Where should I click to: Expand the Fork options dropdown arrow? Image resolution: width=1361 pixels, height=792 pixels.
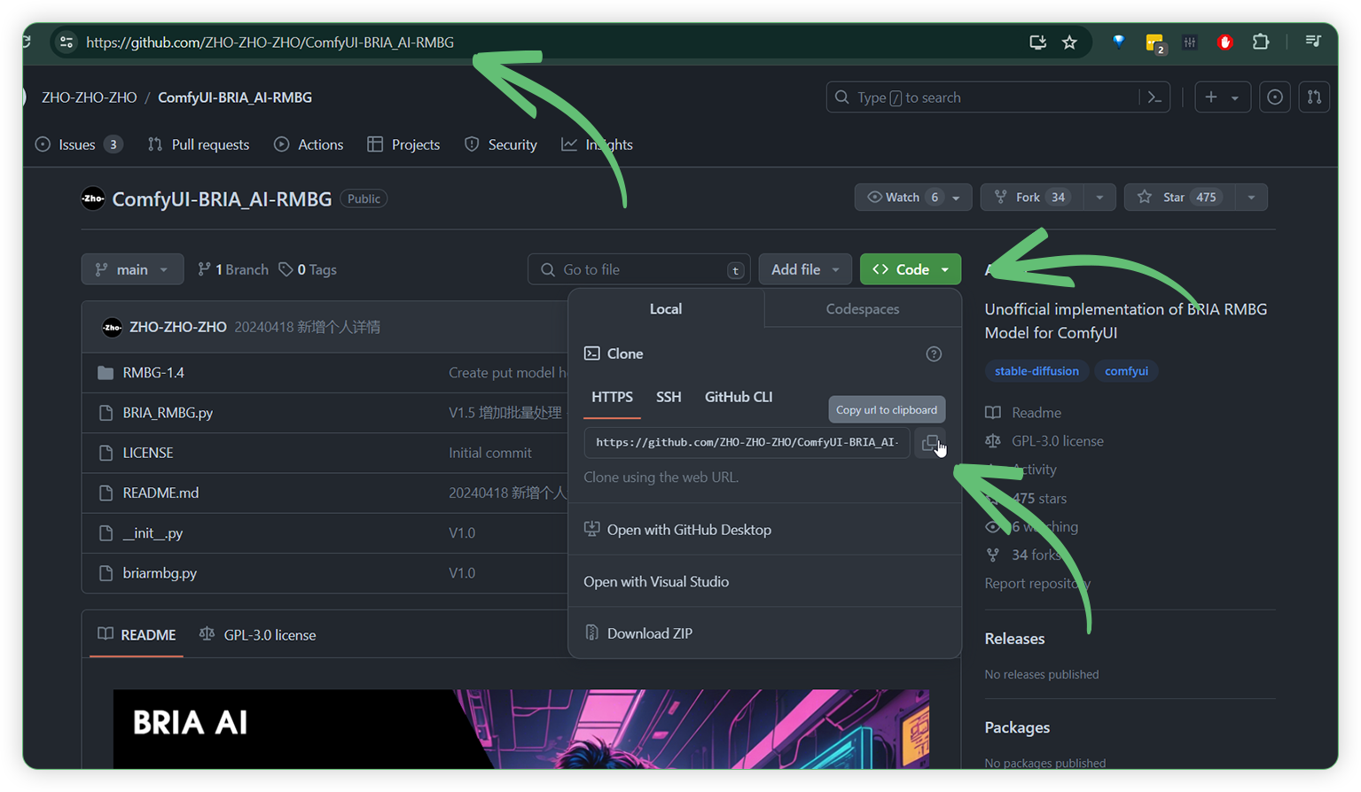pyautogui.click(x=1099, y=198)
